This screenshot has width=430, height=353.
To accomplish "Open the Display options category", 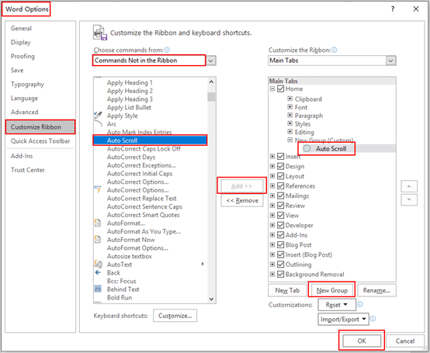I will [x=20, y=42].
